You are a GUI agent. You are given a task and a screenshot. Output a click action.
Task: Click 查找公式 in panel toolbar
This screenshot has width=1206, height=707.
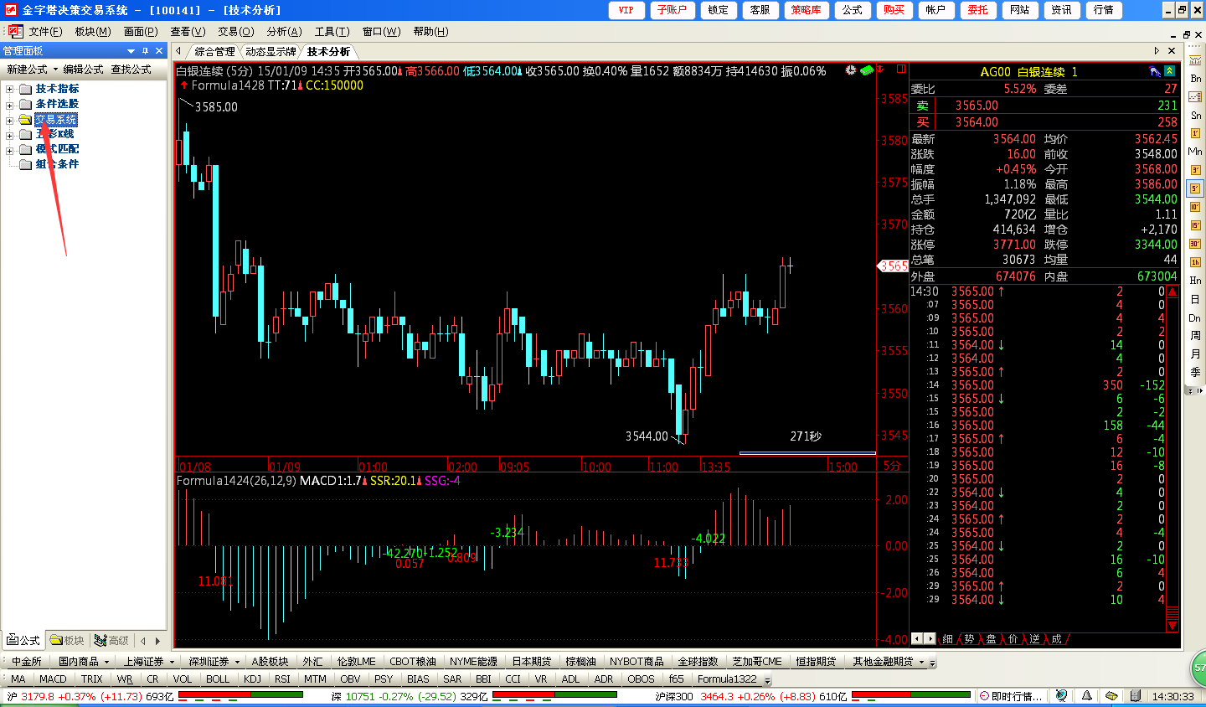point(131,70)
